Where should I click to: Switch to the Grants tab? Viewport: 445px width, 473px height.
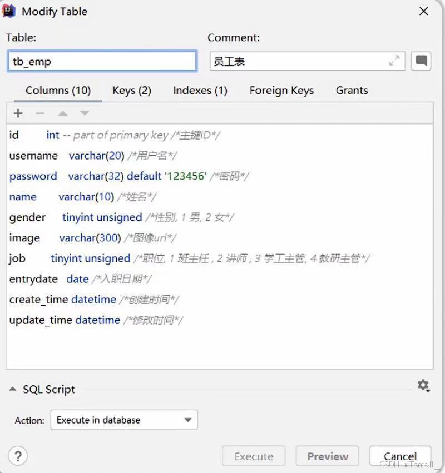[x=351, y=91]
